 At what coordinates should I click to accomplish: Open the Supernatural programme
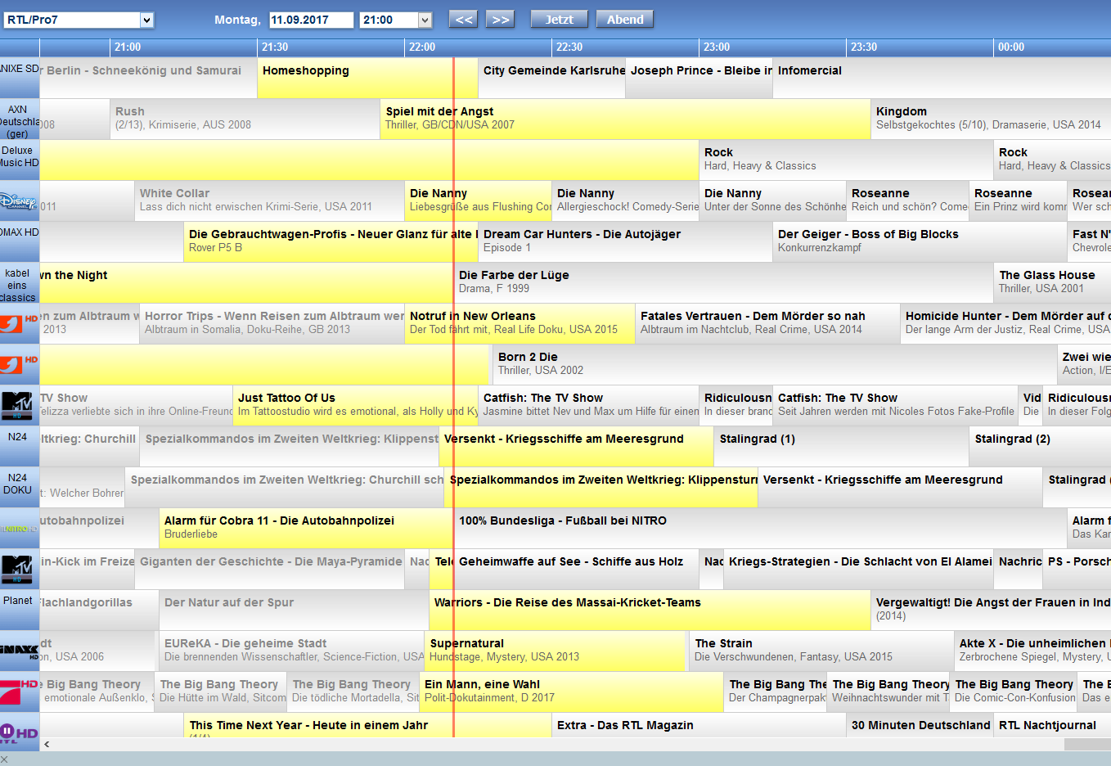tap(555, 651)
